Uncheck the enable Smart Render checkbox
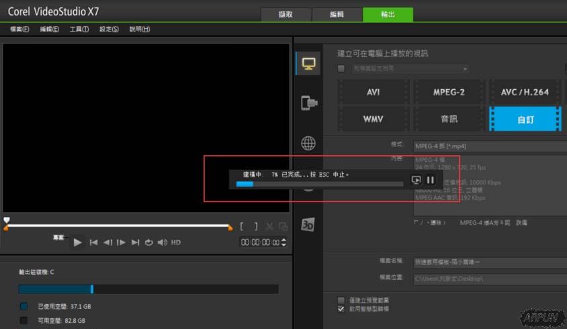This screenshot has width=567, height=329. pos(341,309)
